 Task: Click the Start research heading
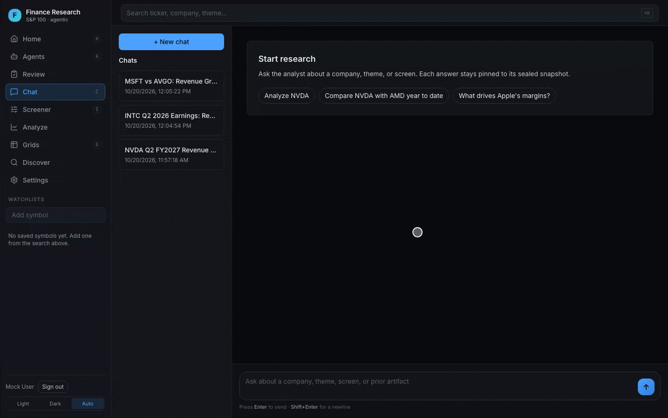pos(287,59)
